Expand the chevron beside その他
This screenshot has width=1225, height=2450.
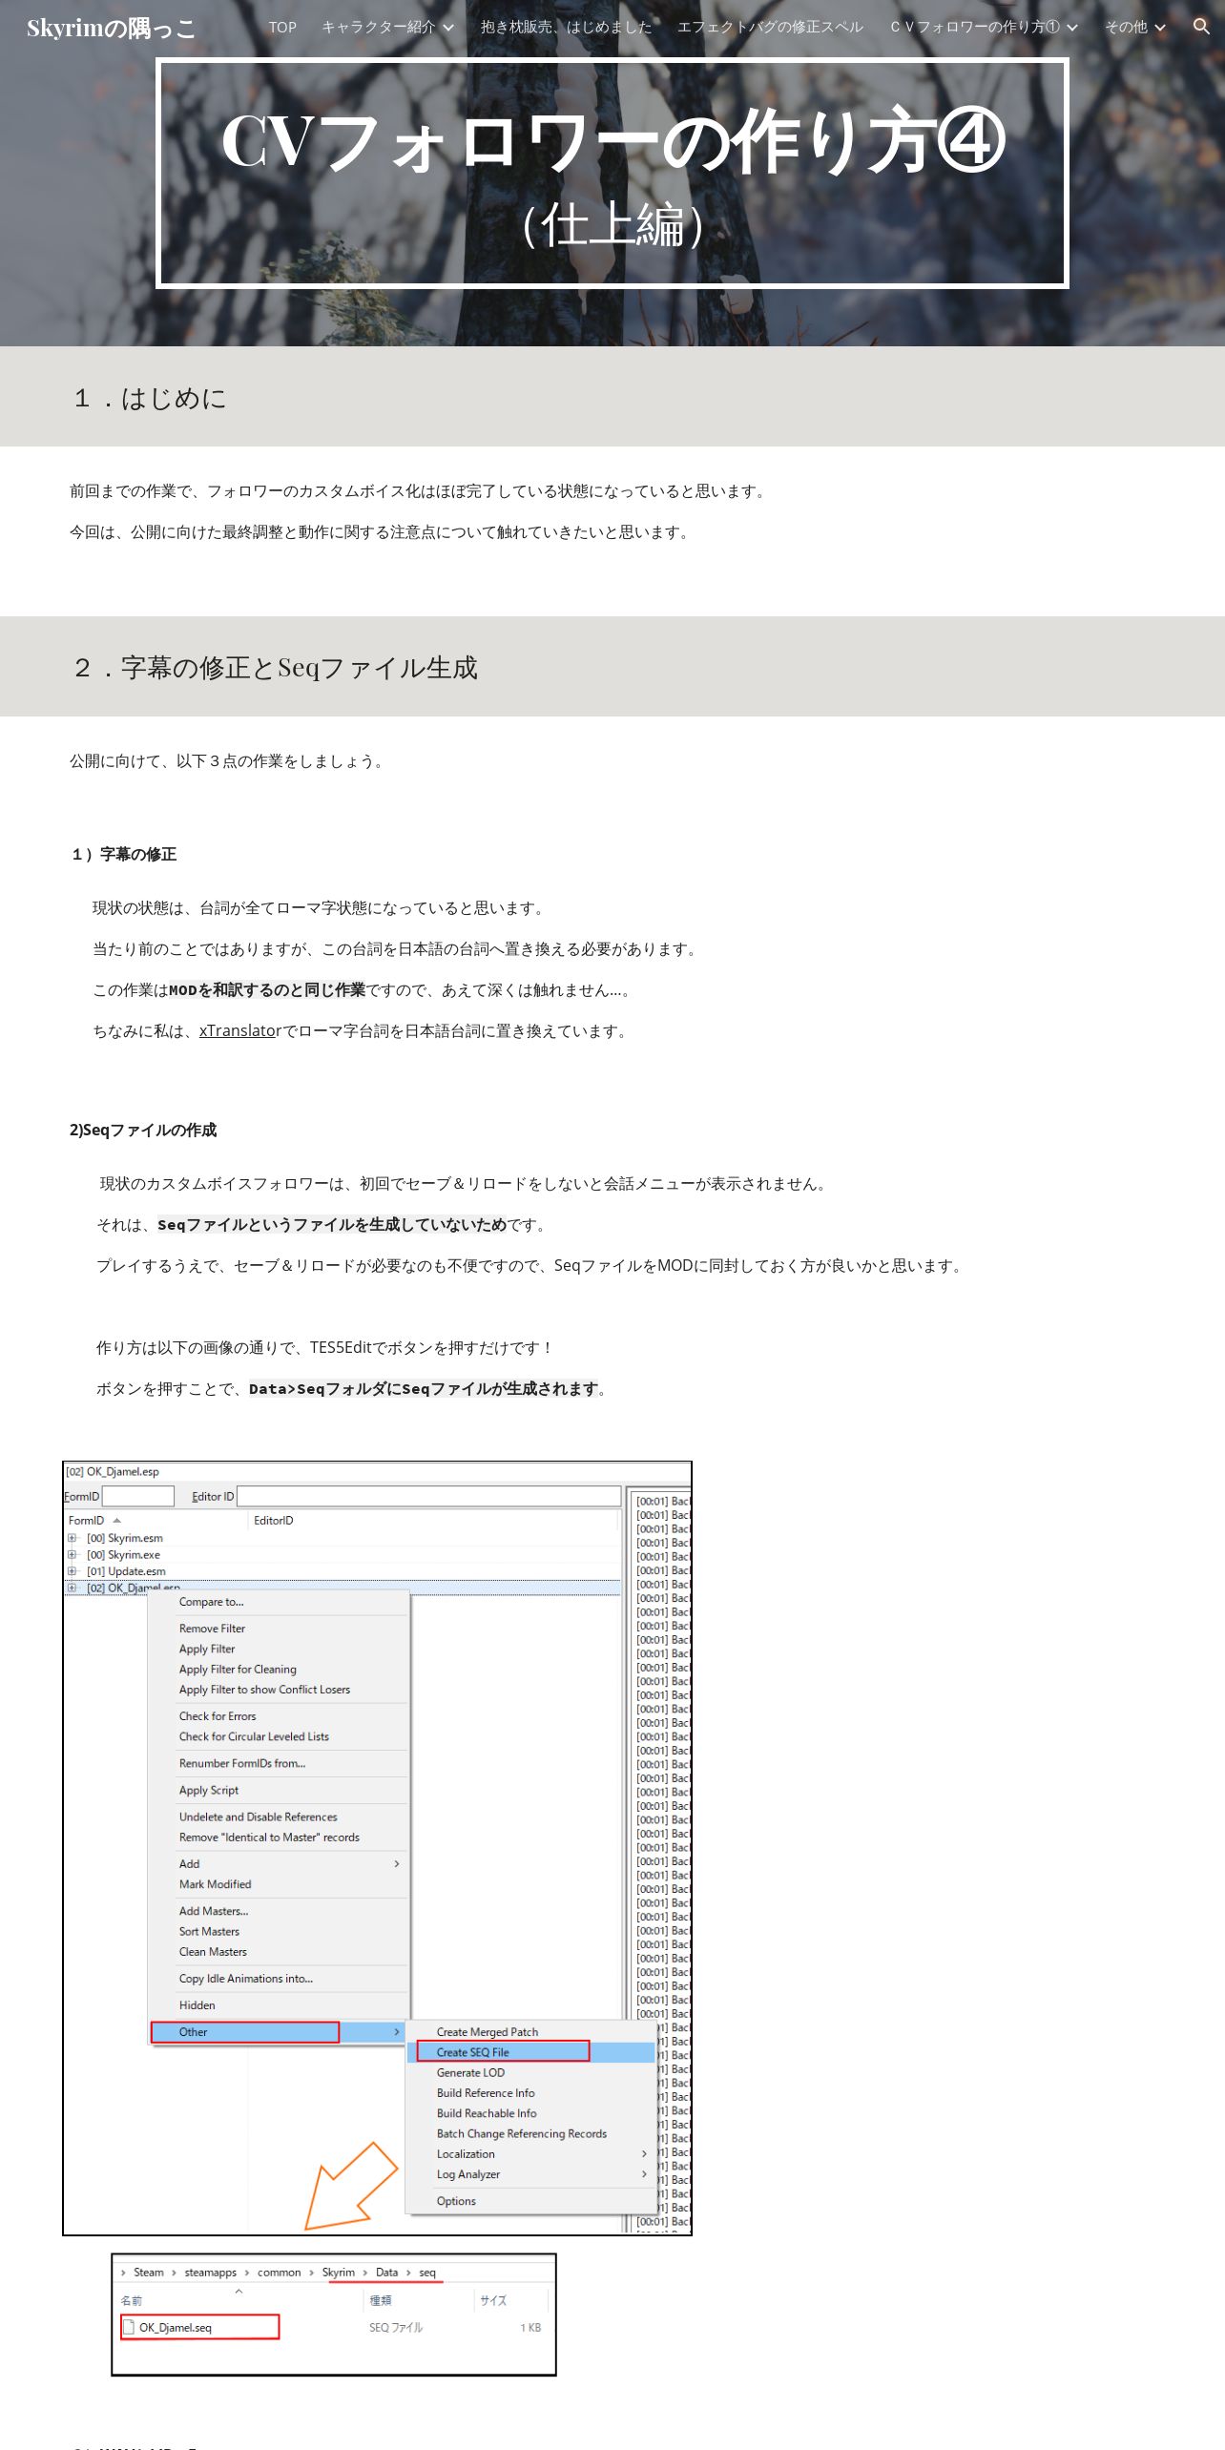1160,28
